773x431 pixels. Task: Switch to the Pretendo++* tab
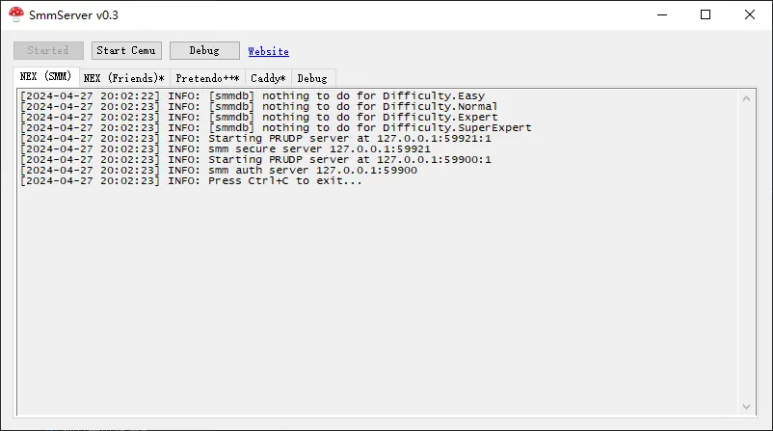point(207,78)
